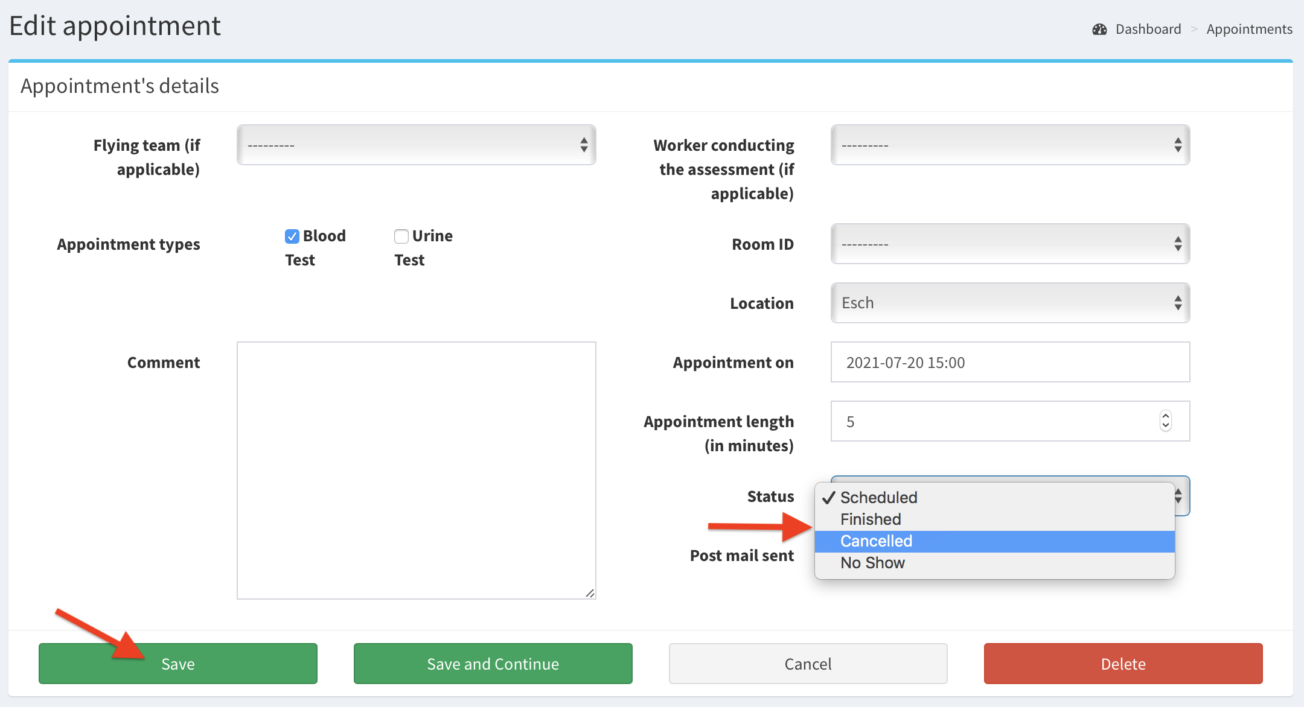Viewport: 1304px width, 707px height.
Task: Click Save and Continue button
Action: (493, 664)
